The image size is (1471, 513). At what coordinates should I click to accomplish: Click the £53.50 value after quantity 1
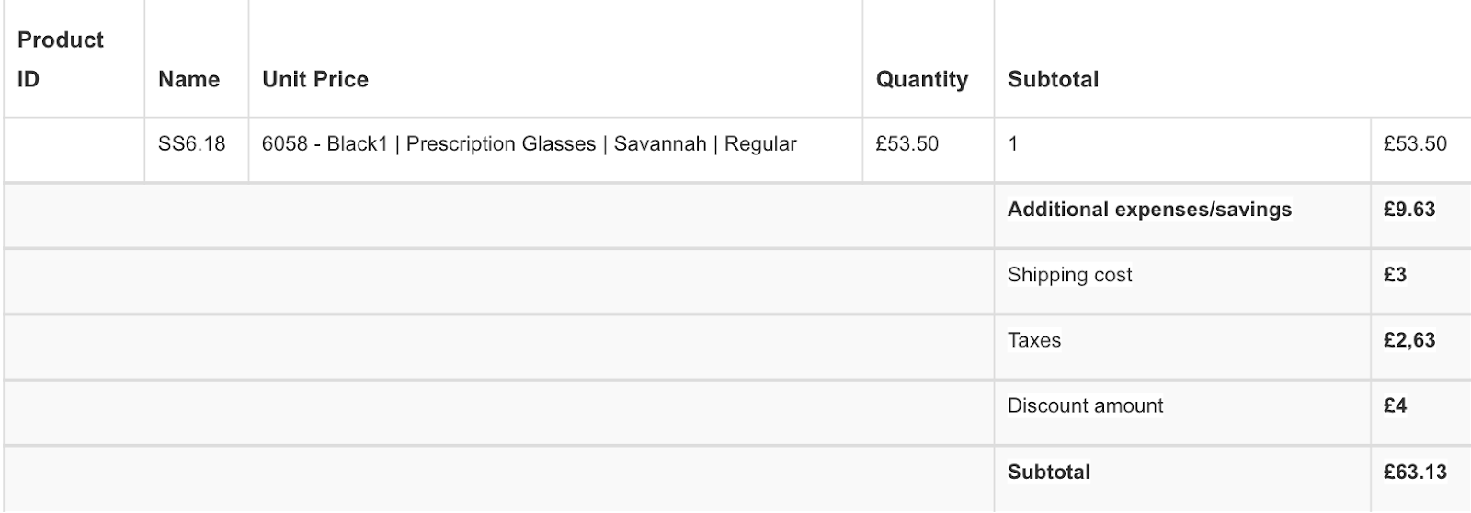pyautogui.click(x=1414, y=144)
